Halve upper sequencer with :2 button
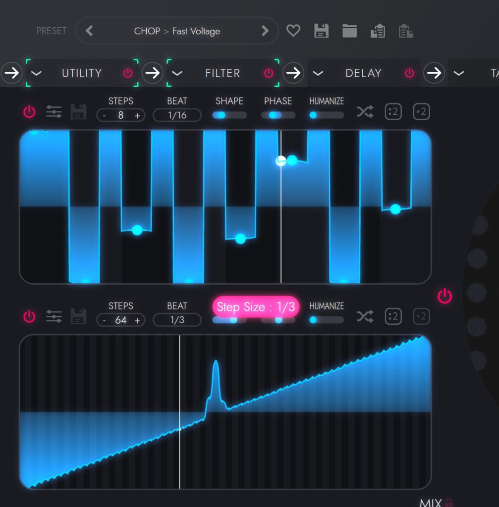 click(393, 112)
